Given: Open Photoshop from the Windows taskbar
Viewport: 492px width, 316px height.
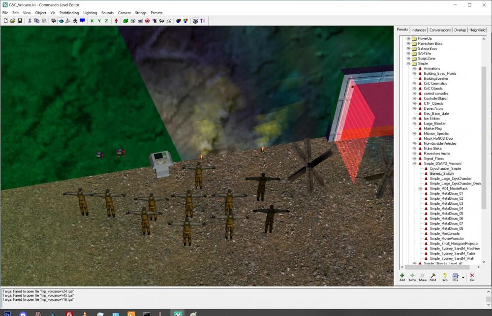Looking at the screenshot, I should point(7,313).
